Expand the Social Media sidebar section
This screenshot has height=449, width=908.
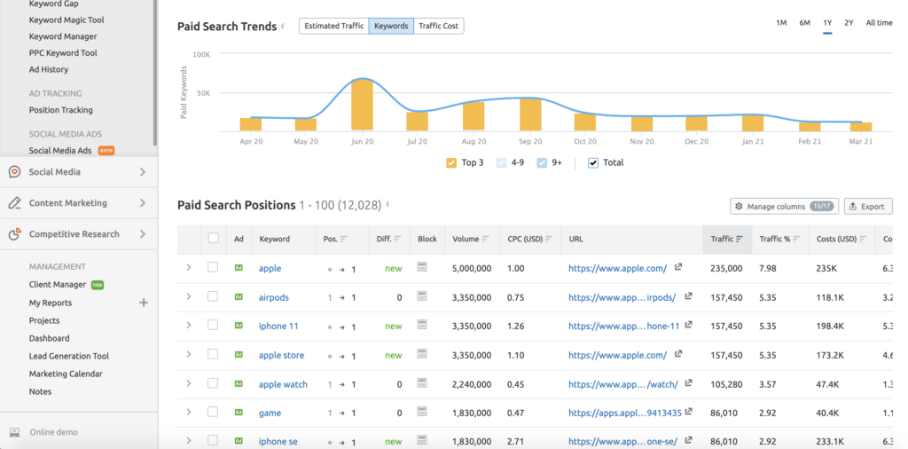143,172
